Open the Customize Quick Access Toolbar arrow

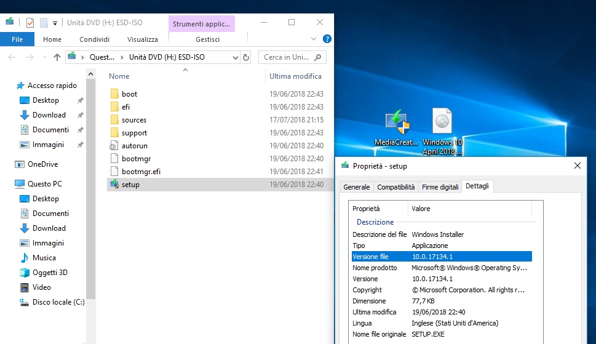tap(55, 23)
